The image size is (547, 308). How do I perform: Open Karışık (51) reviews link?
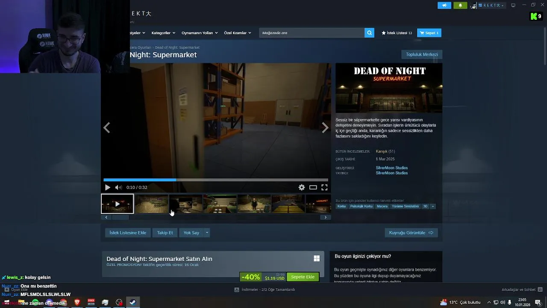(385, 151)
